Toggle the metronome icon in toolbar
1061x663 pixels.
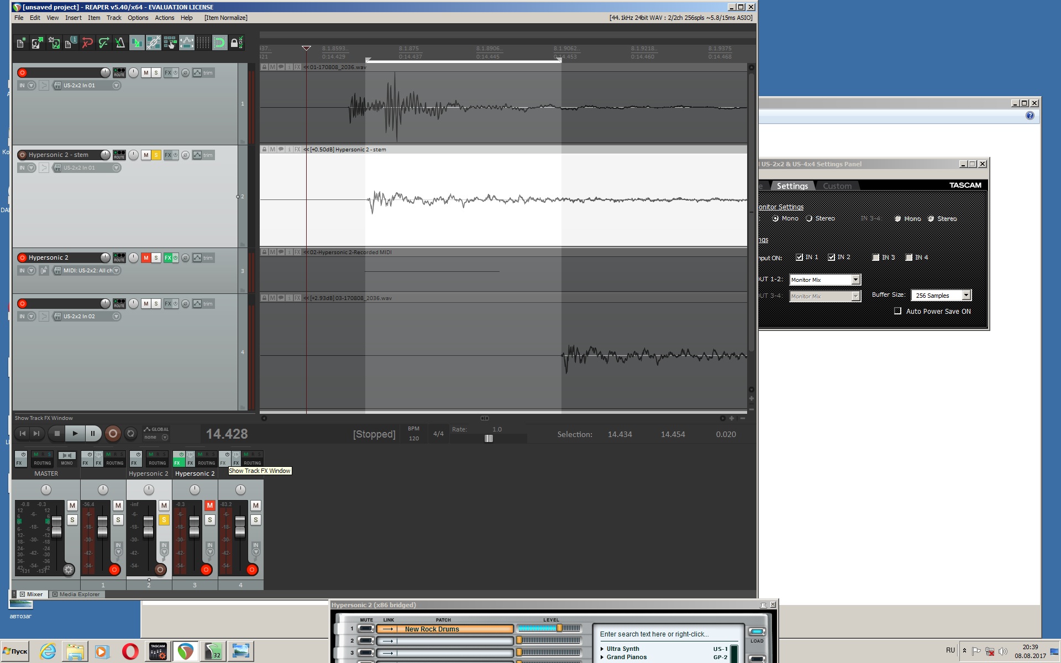(120, 43)
